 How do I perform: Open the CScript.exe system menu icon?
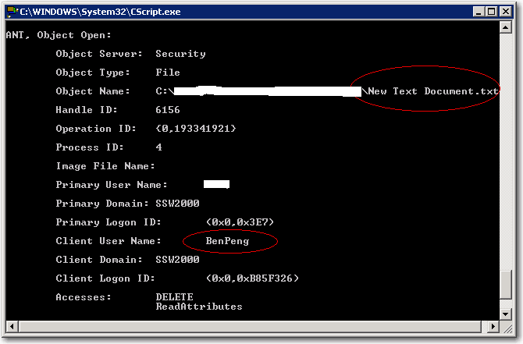pyautogui.click(x=10, y=11)
